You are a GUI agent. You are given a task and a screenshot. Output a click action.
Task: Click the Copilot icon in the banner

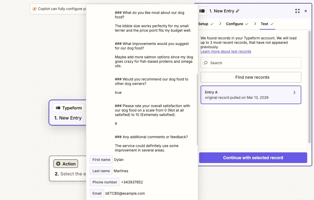35,9
